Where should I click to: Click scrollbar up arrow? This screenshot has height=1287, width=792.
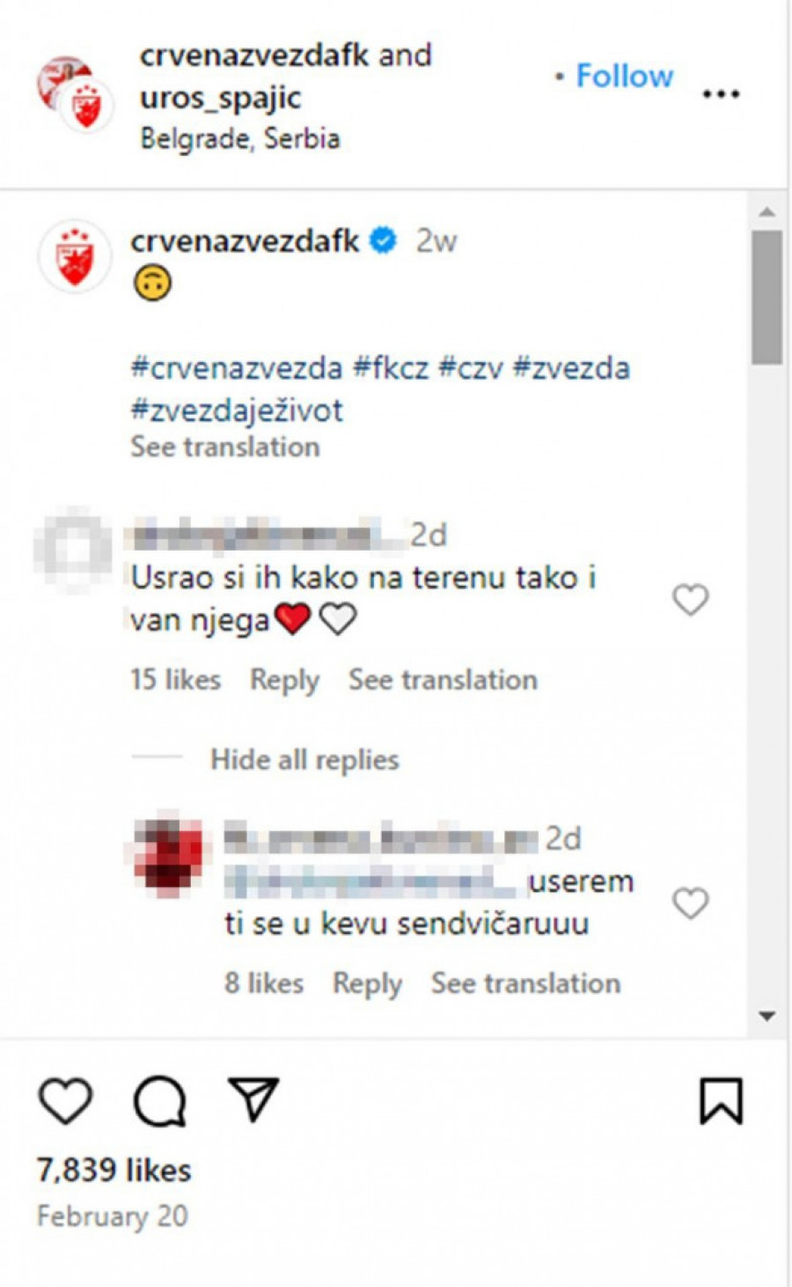pos(767,212)
